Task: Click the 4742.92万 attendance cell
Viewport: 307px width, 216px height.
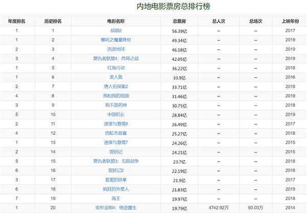Action: coord(218,208)
